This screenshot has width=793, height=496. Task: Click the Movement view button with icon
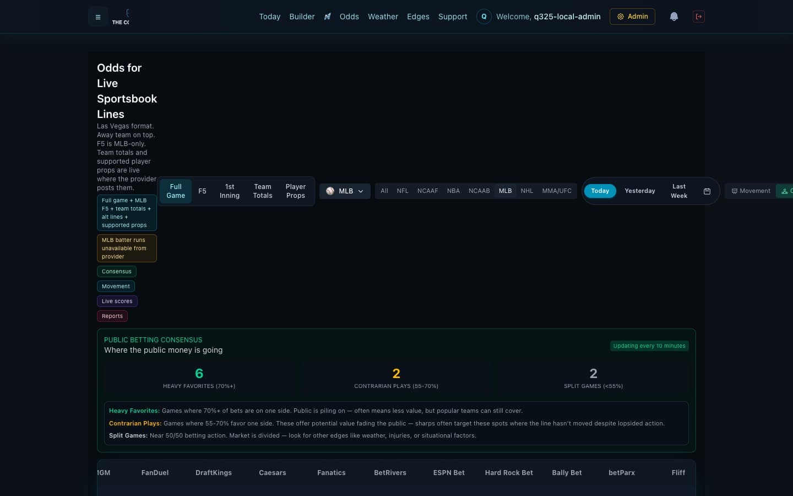[751, 191]
